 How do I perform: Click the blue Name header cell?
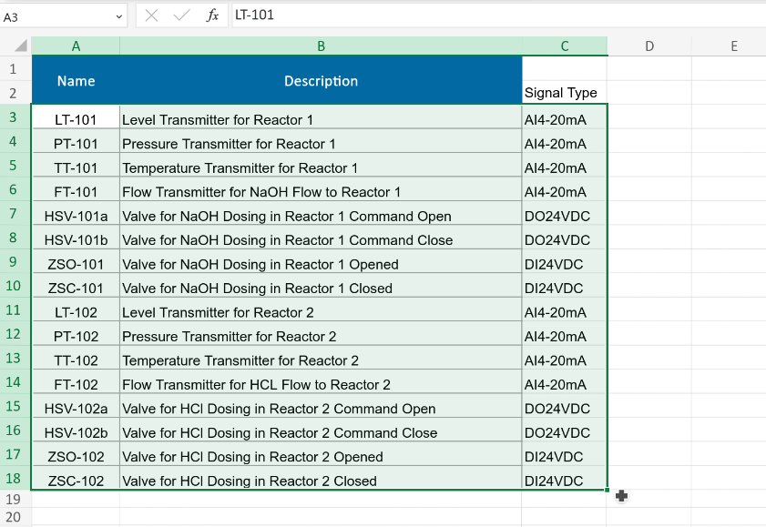76,81
